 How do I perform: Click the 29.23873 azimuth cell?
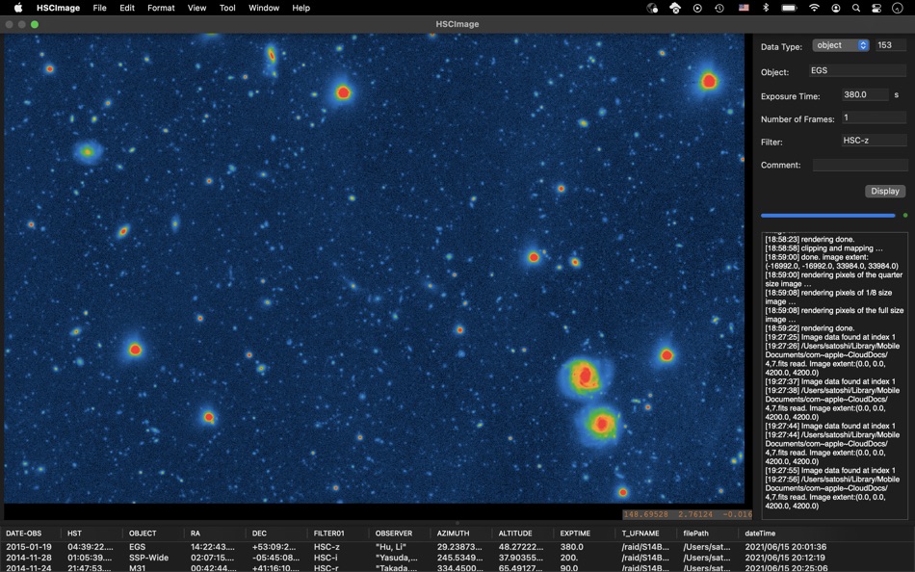[459, 547]
